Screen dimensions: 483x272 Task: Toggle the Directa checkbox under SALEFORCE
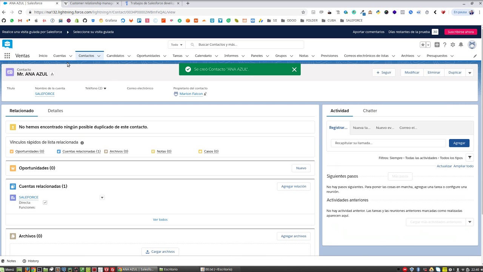(x=45, y=202)
